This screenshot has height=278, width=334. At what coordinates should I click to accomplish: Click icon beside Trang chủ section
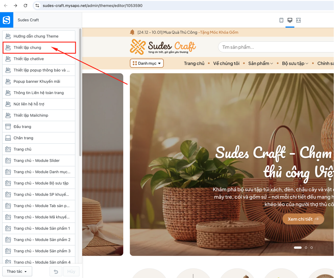[x=8, y=149]
